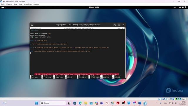Open Microsoft Word from the taskbar
The width and height of the screenshot is (188, 106).
click(x=140, y=103)
